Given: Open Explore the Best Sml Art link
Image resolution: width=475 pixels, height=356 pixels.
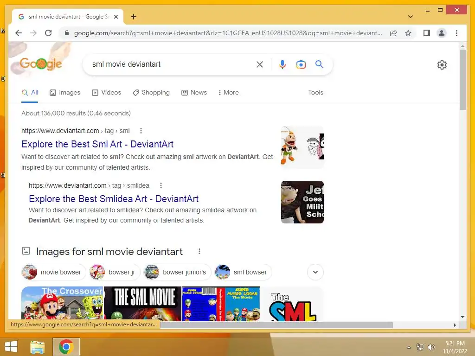Looking at the screenshot, I should pyautogui.click(x=97, y=144).
